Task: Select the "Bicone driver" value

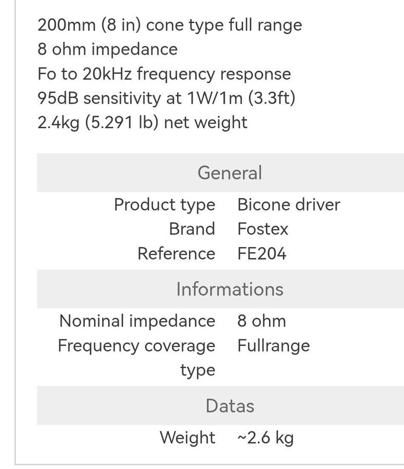Action: point(288,205)
